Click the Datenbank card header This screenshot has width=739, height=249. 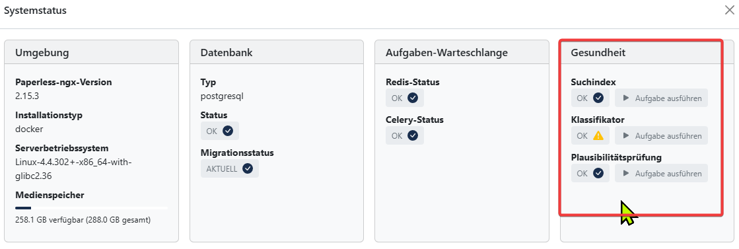(277, 52)
